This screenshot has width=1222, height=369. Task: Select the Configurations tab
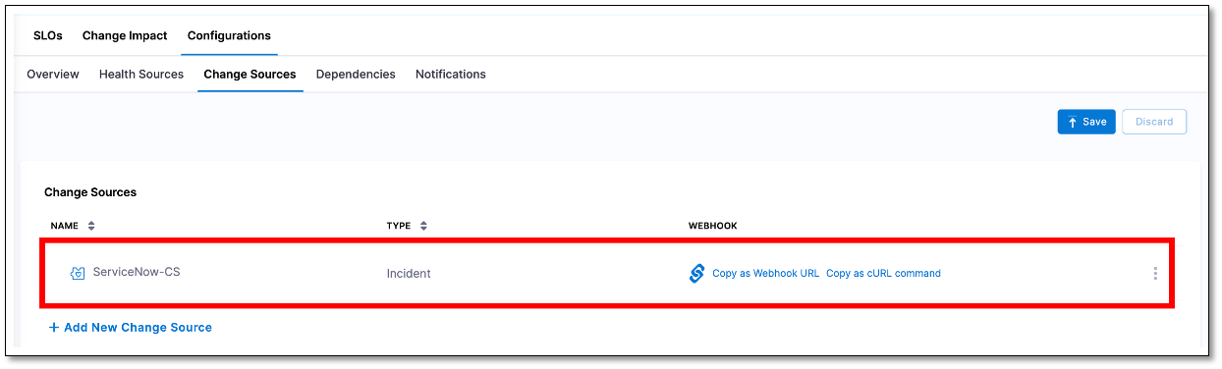click(x=229, y=35)
